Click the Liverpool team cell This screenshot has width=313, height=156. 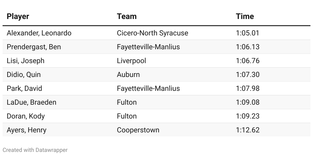point(131,61)
